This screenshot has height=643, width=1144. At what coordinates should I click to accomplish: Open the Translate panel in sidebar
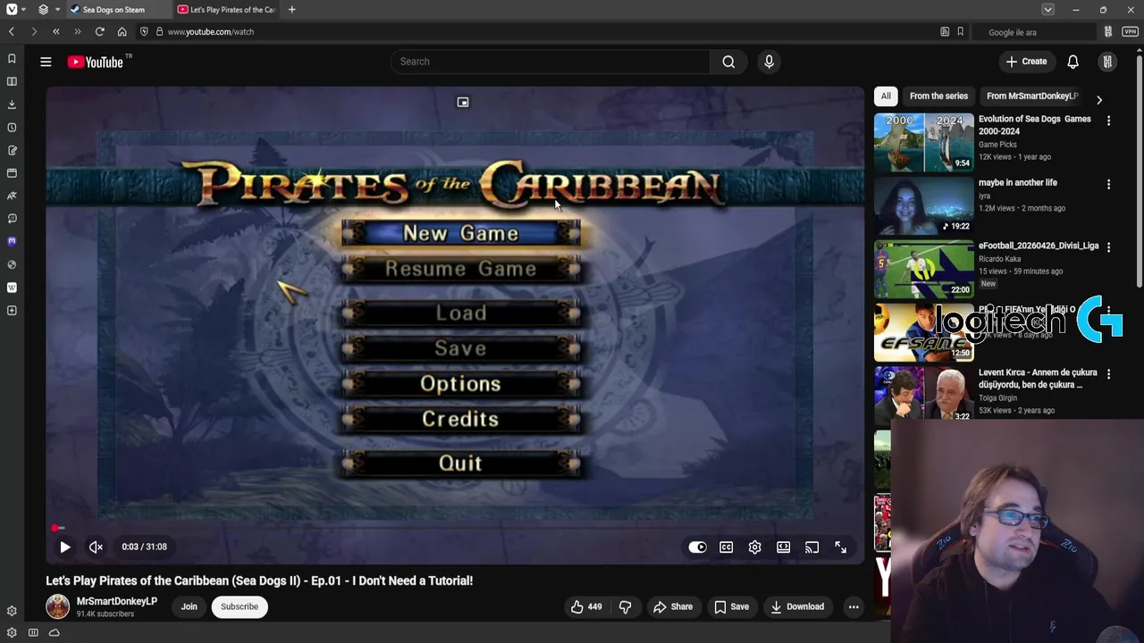[12, 196]
